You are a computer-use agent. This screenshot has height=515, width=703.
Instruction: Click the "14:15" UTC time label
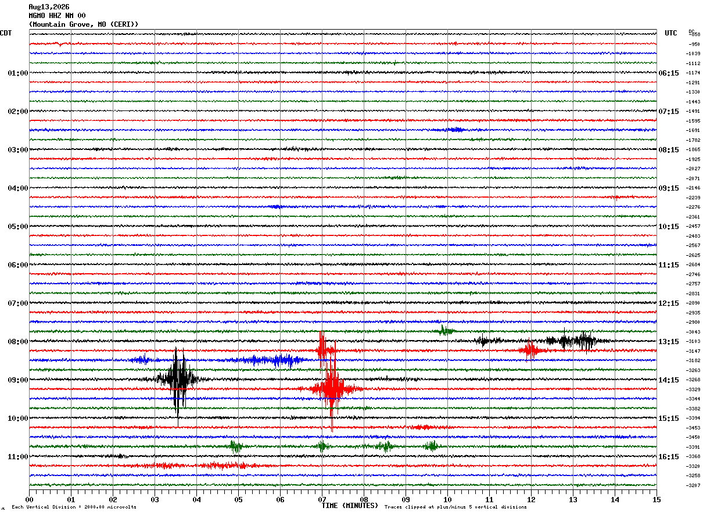coord(669,380)
